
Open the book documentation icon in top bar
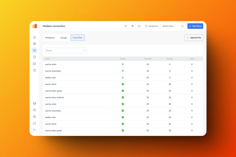pyautogui.click(x=139, y=26)
